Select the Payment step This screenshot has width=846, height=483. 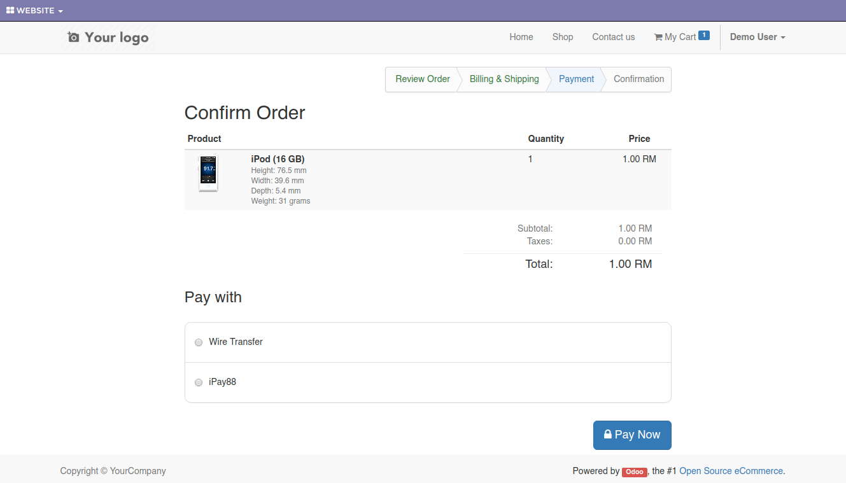point(577,79)
